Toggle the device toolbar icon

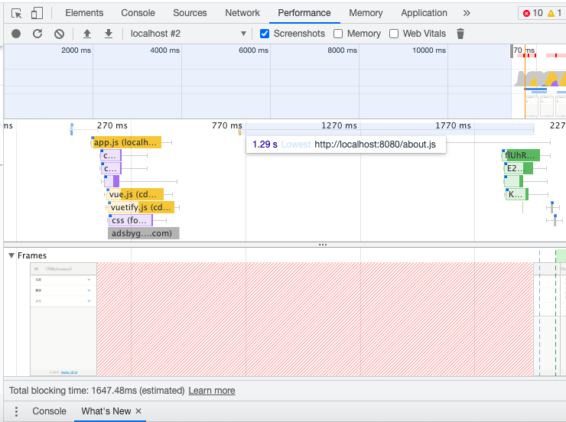(x=37, y=13)
